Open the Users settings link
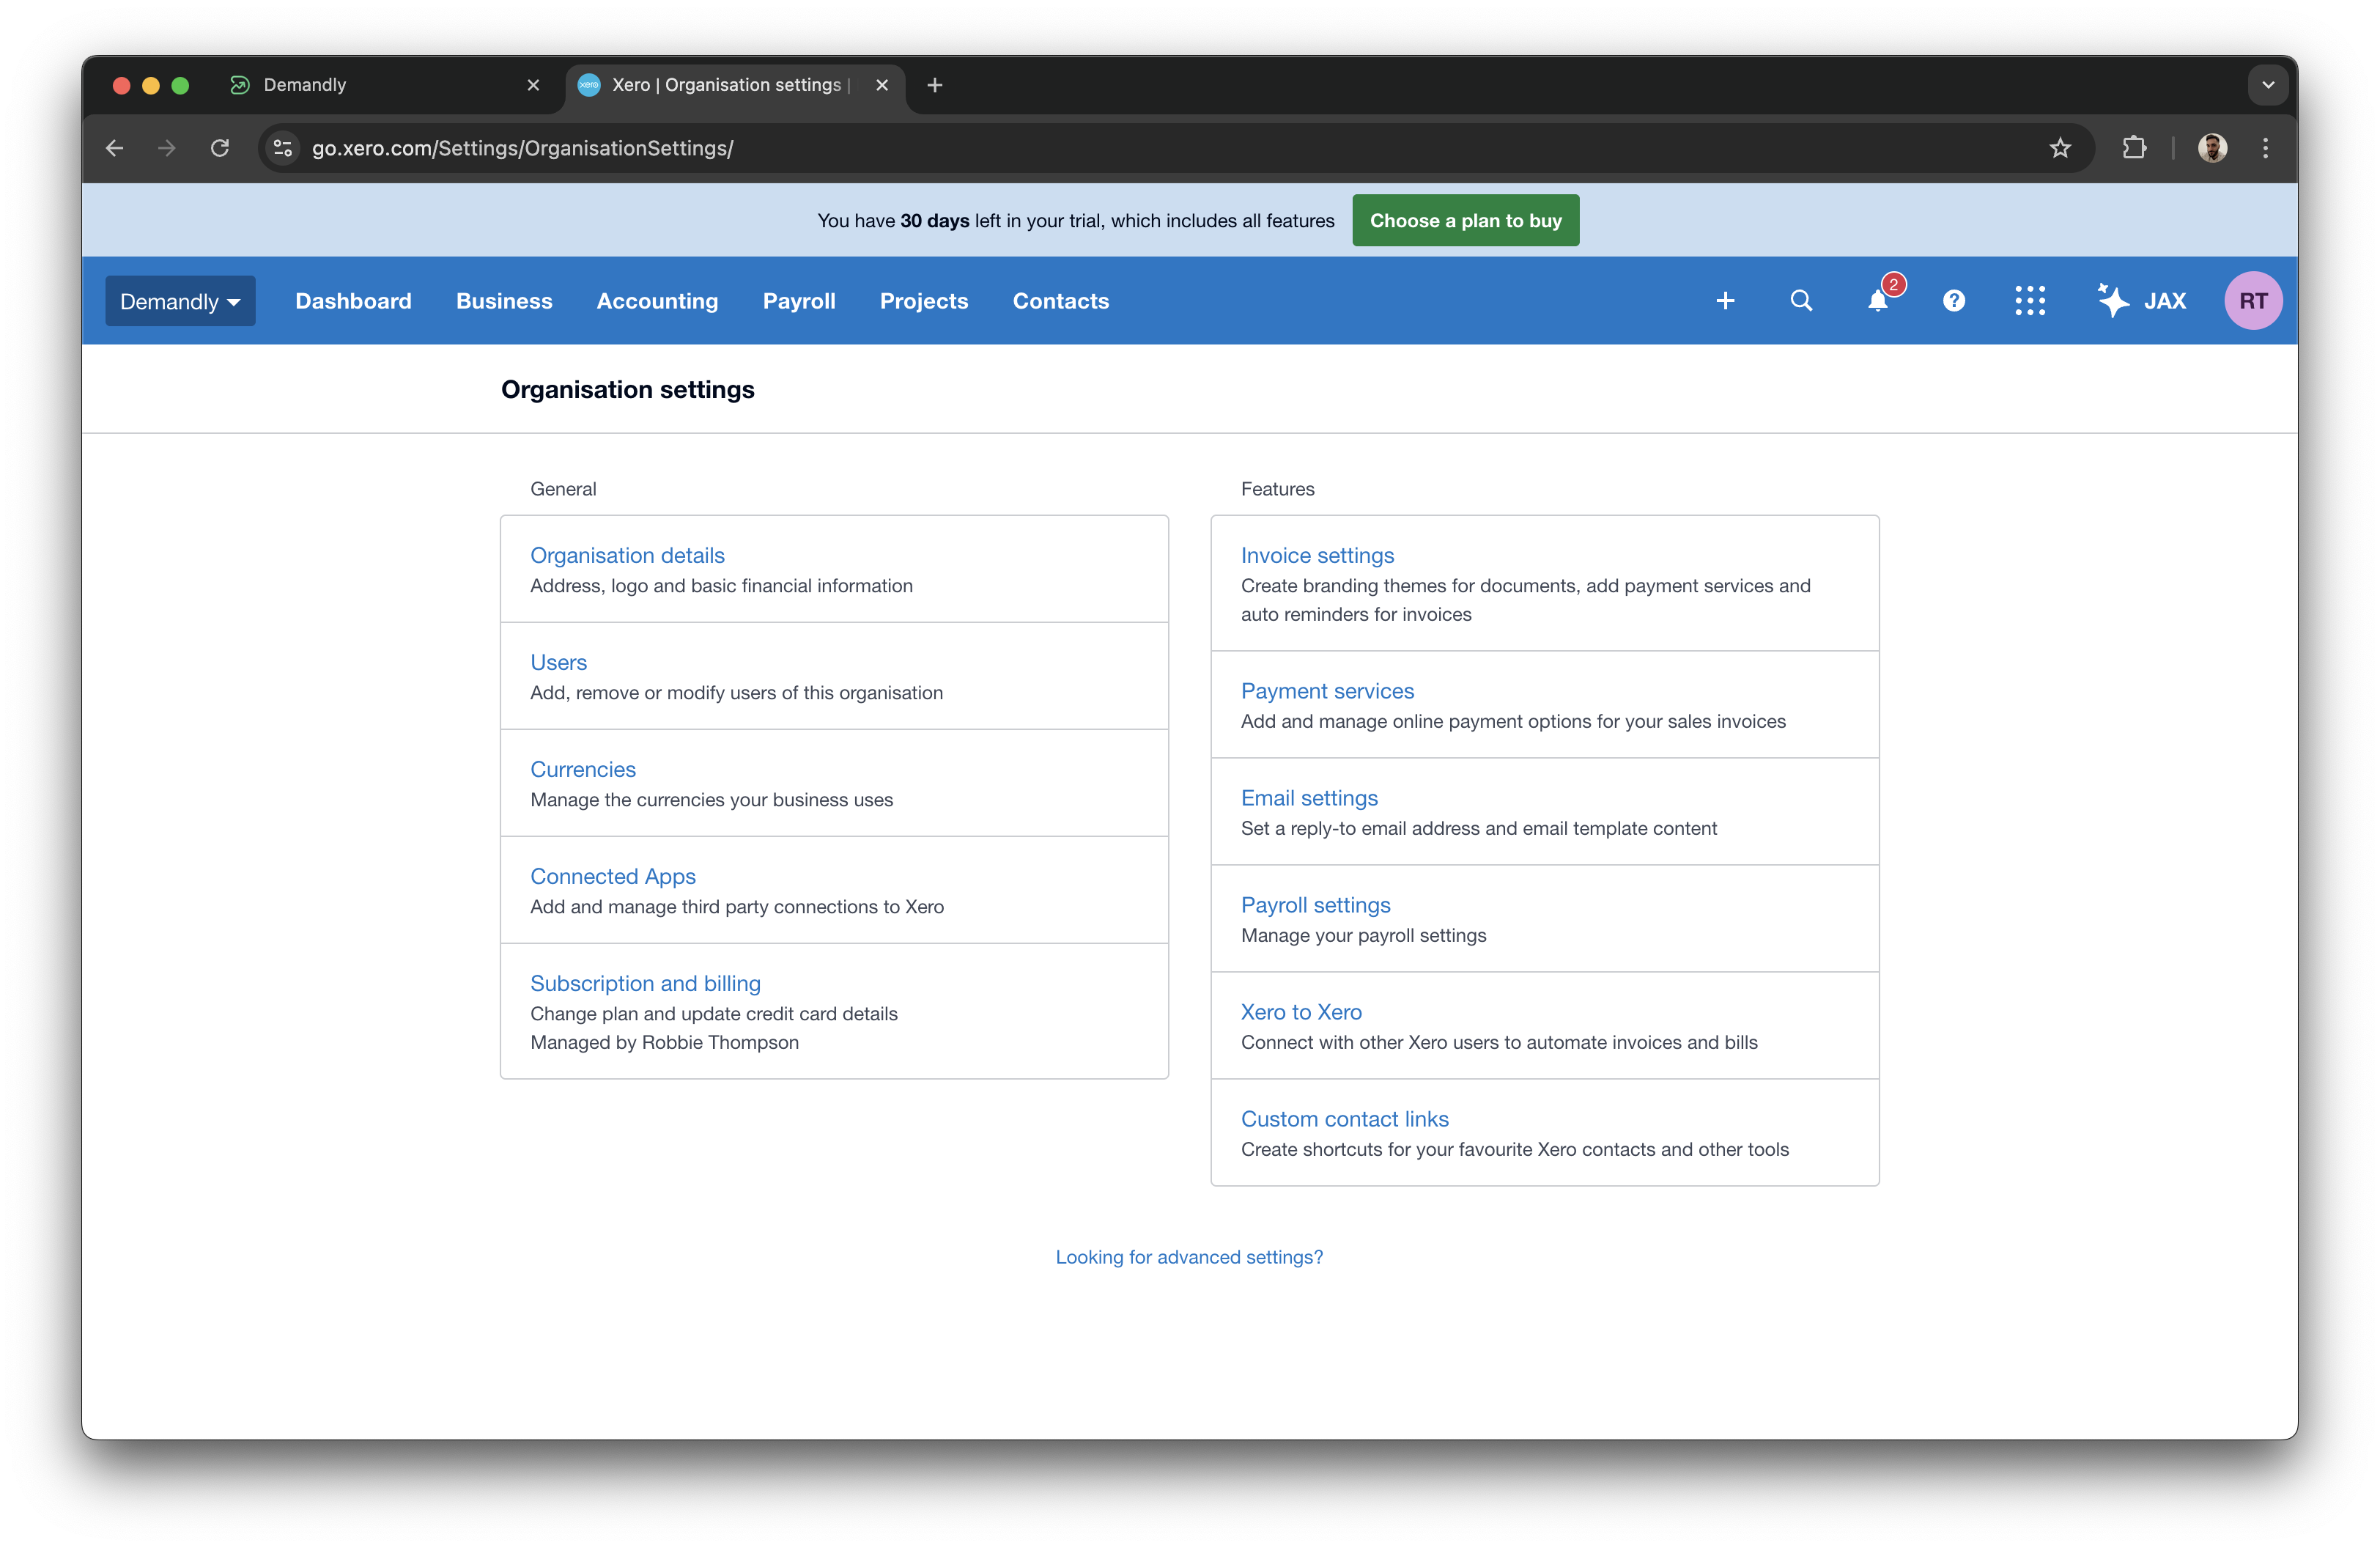Image resolution: width=2380 pixels, height=1548 pixels. (558, 662)
